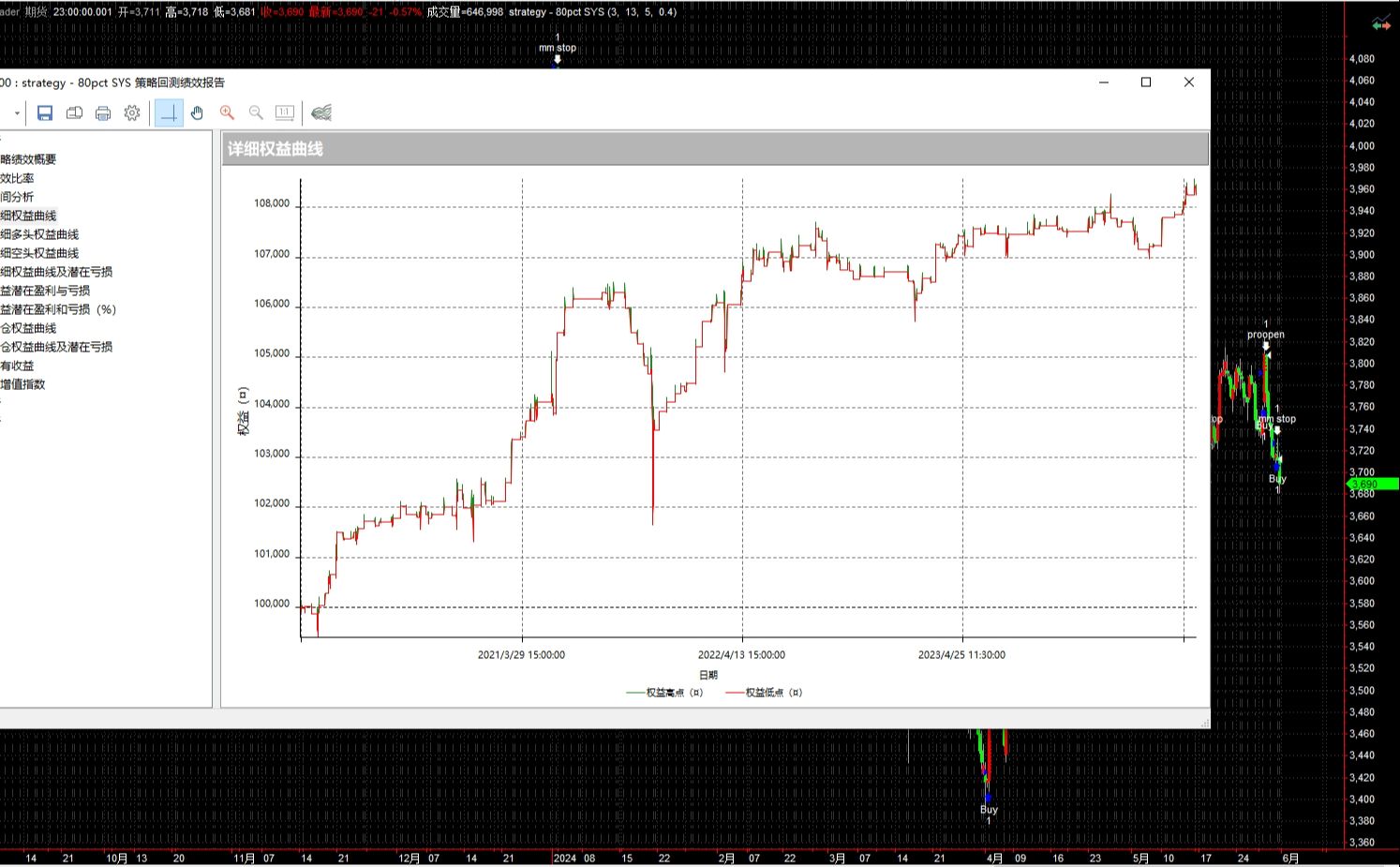
Task: Click price scale value 4,080
Action: click(1362, 59)
